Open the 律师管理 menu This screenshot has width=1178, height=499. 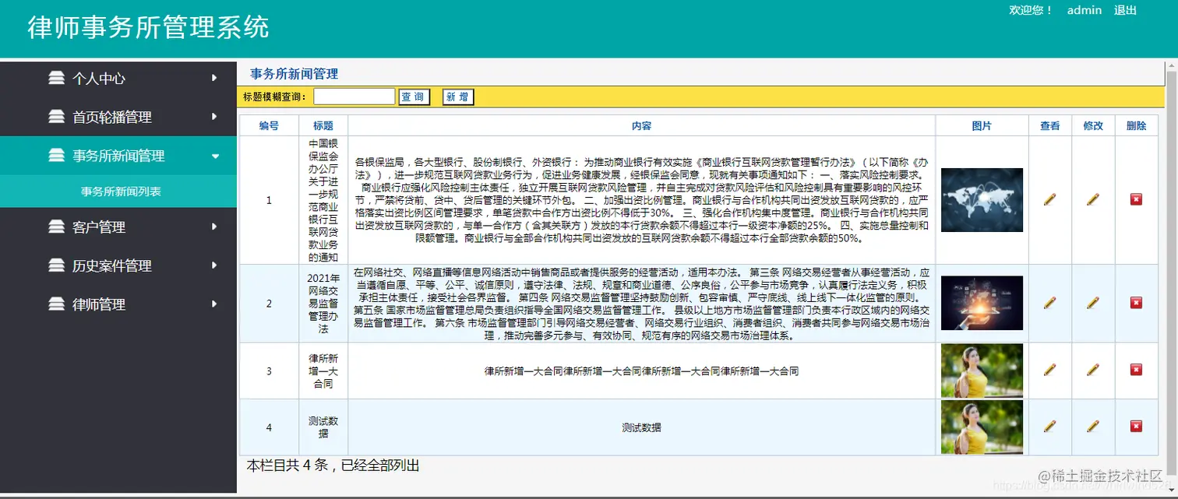coord(118,304)
